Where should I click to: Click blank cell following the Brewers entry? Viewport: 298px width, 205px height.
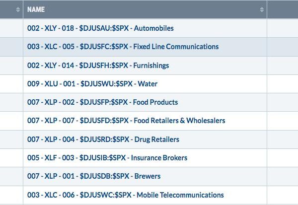pyautogui.click(x=283, y=176)
